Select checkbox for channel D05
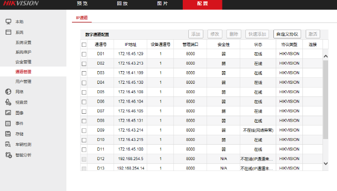The width and height of the screenshot is (337, 191). click(84, 92)
